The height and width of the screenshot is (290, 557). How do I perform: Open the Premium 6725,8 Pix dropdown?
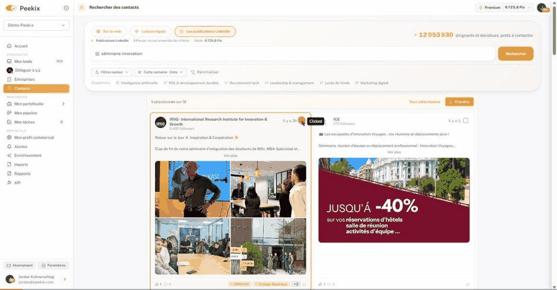(x=504, y=8)
